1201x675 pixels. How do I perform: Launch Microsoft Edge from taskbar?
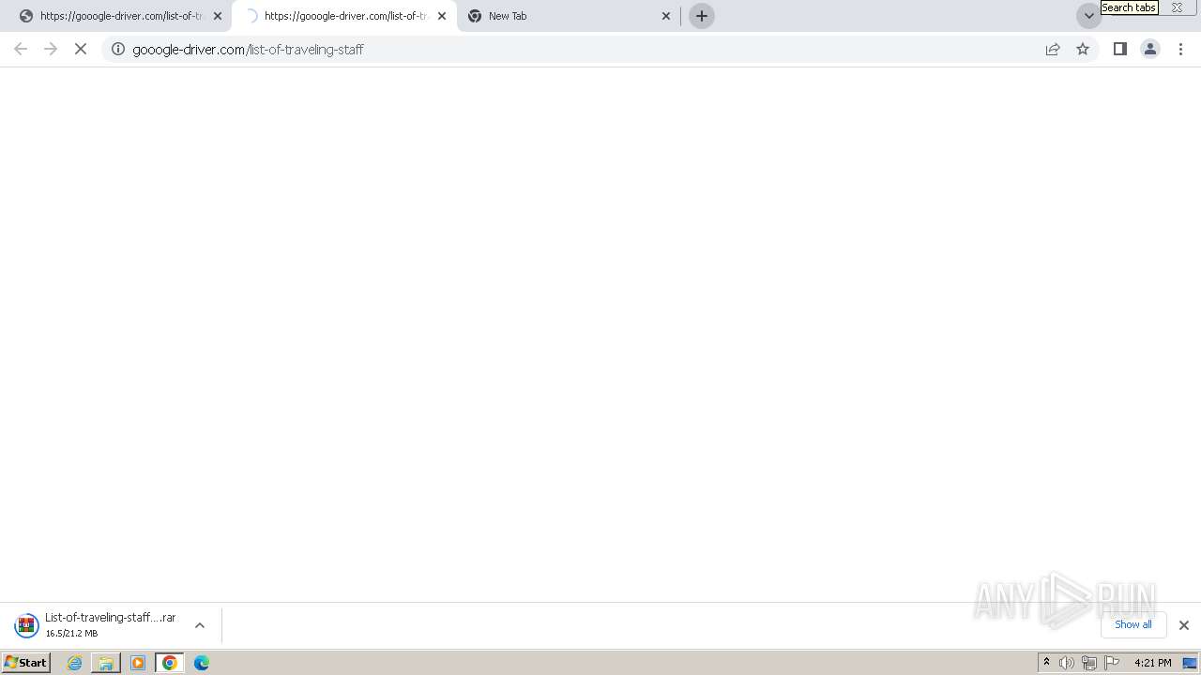(202, 663)
